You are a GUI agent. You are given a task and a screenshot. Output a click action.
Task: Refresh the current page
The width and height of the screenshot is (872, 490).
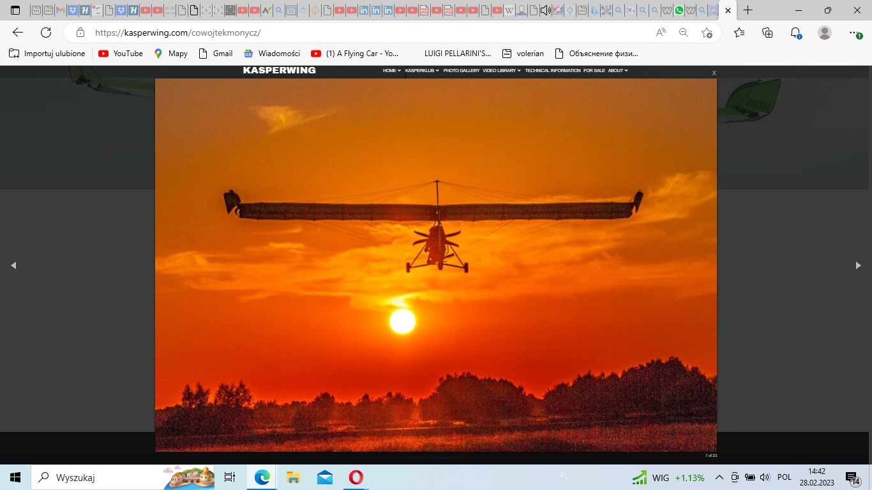pos(46,33)
